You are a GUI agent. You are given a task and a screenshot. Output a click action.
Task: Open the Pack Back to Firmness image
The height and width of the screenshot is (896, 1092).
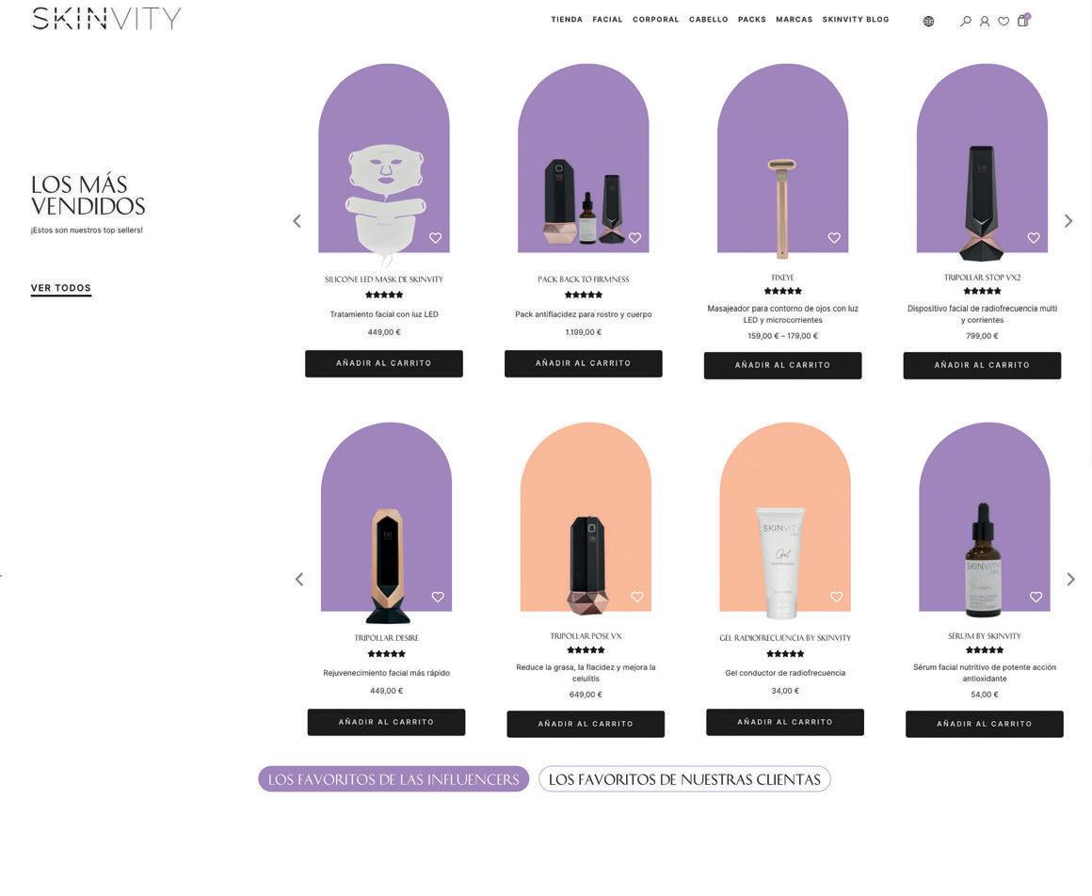point(583,158)
